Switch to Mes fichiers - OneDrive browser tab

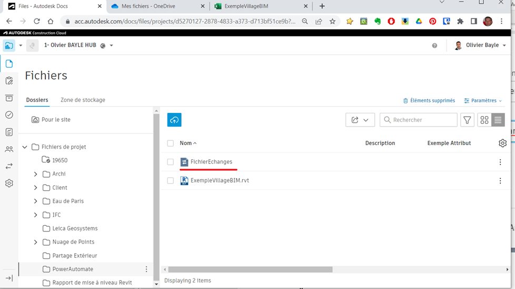tap(158, 6)
